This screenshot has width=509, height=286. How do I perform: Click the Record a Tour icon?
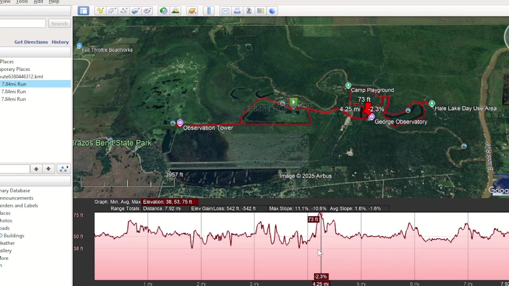[x=148, y=11]
